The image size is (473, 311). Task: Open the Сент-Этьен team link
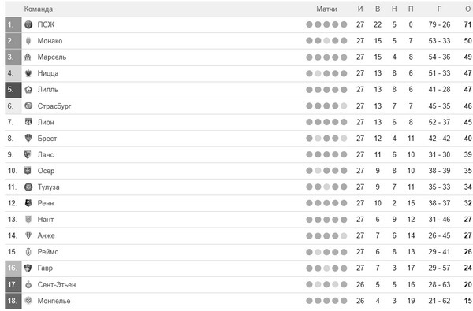tap(57, 285)
